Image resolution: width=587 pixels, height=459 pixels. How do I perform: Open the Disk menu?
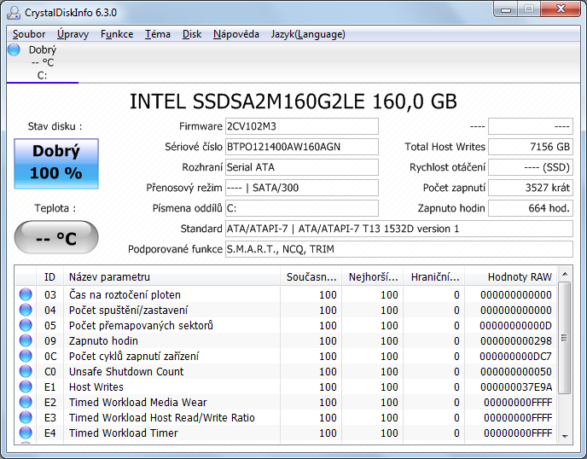point(192,34)
